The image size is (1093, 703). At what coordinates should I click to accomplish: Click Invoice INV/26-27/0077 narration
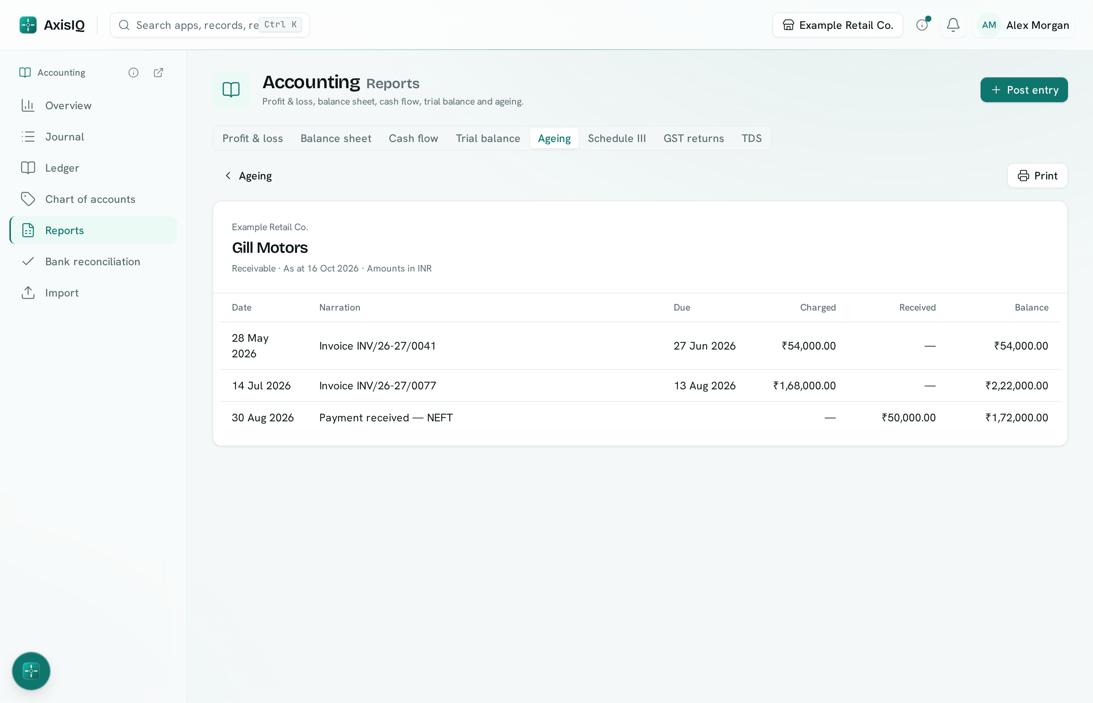[377, 386]
